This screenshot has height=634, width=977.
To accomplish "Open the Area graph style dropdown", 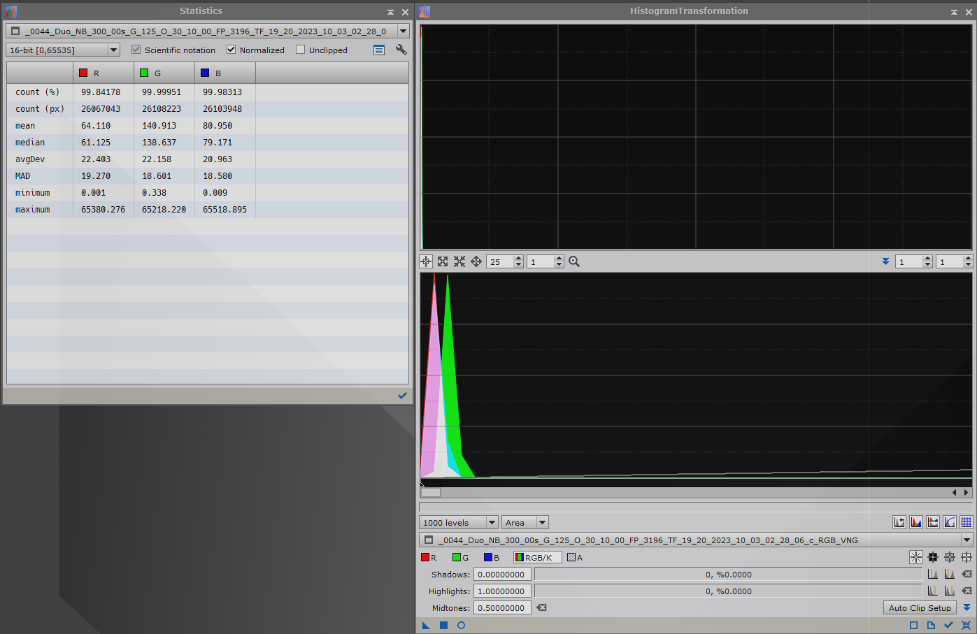I will pyautogui.click(x=525, y=522).
